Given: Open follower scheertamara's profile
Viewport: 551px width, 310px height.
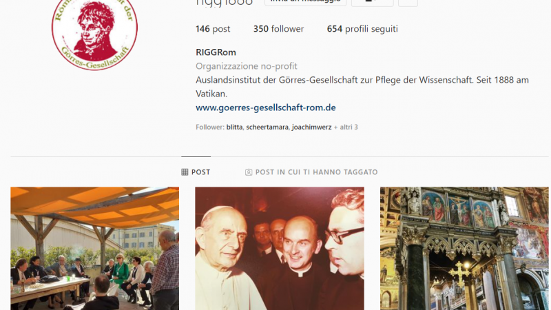Looking at the screenshot, I should (x=267, y=127).
